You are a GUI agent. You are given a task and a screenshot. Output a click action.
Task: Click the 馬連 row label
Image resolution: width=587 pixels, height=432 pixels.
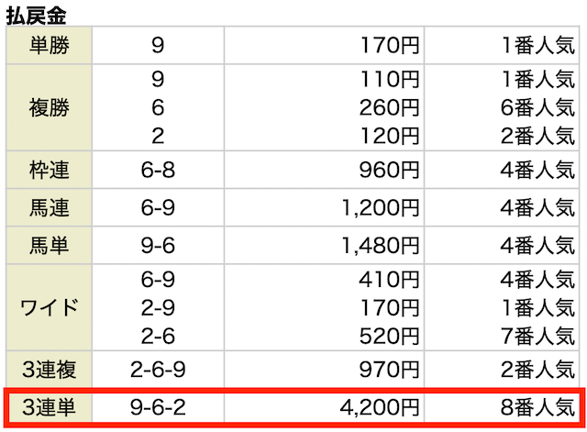click(x=49, y=208)
